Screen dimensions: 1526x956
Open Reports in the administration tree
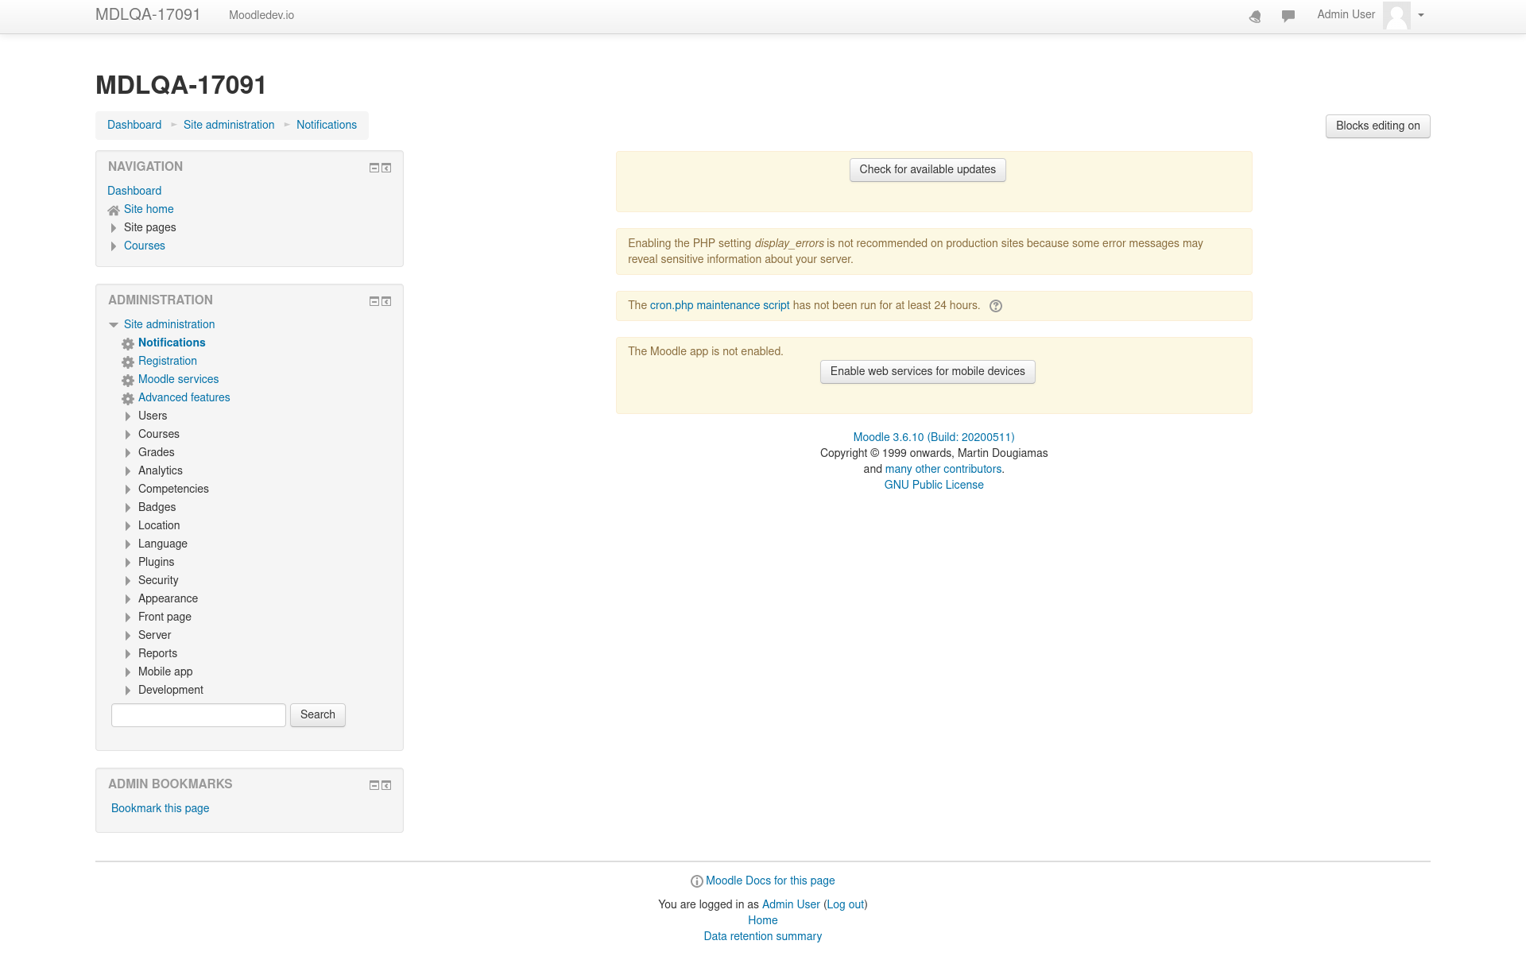[x=157, y=653]
